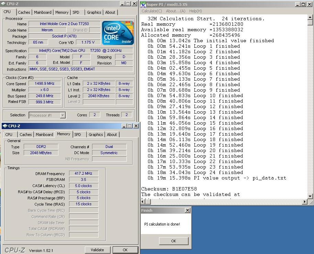Click the Validate button in CPU-Z
The width and height of the screenshot is (314, 254).
(x=97, y=250)
